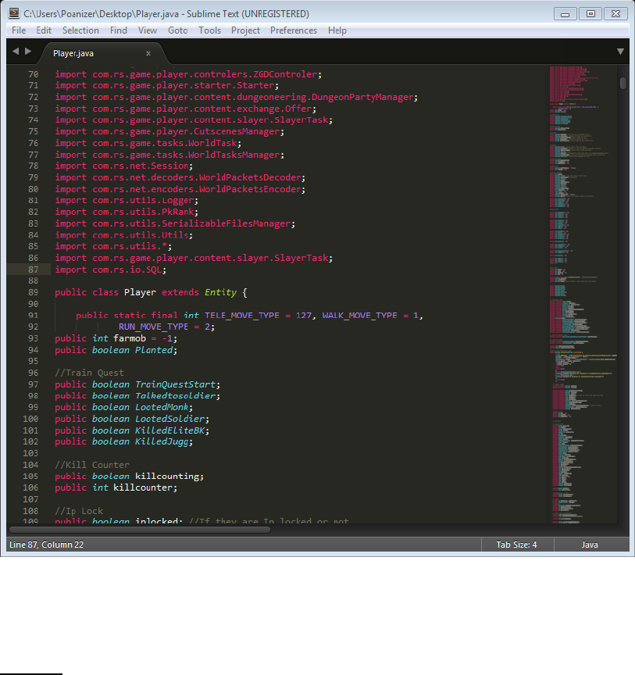Click the ZGDControler import line

188,74
